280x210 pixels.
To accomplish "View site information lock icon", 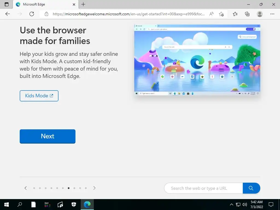I will 46,14.
